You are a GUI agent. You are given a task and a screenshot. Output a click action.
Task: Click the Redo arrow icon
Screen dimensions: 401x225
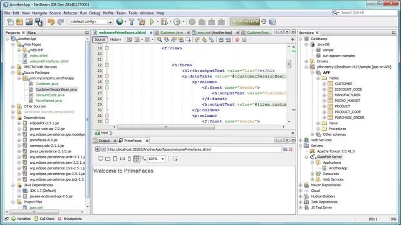pyautogui.click(x=61, y=22)
